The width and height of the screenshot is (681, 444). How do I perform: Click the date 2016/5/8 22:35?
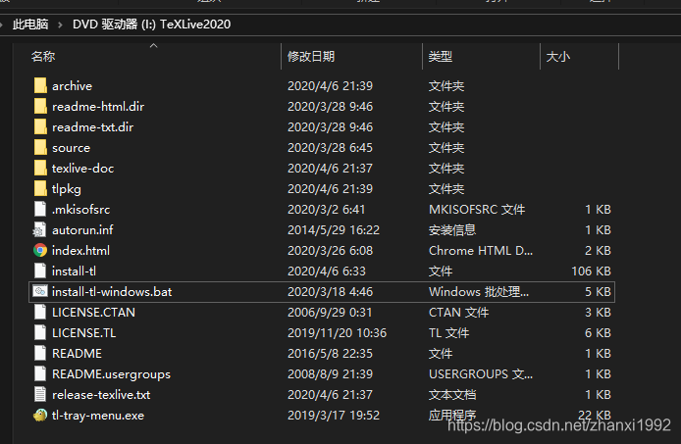(330, 354)
